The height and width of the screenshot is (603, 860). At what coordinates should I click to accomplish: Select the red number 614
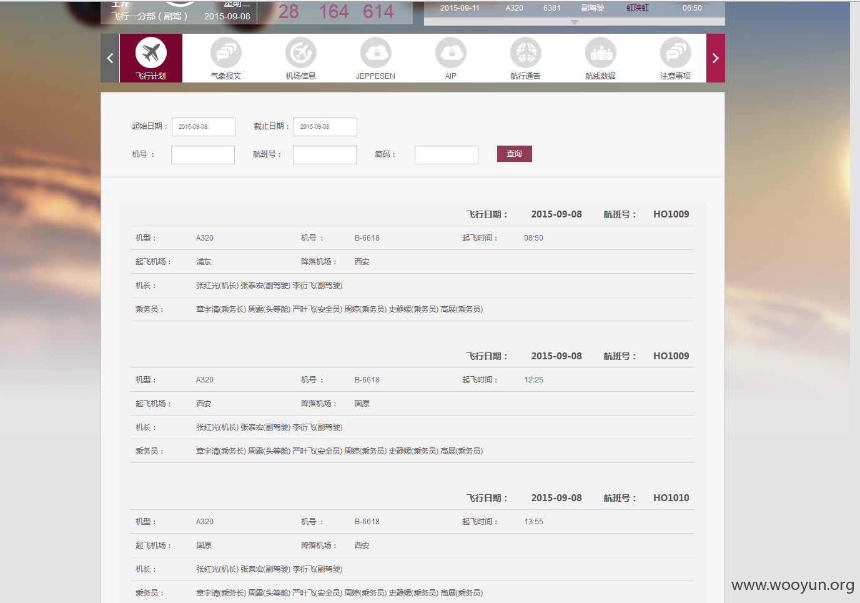[x=378, y=12]
